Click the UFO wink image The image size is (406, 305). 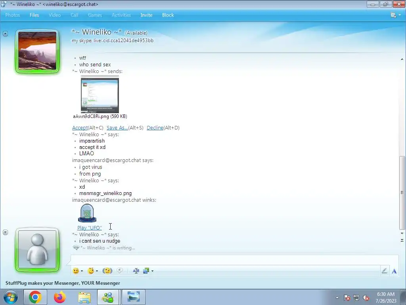click(87, 213)
